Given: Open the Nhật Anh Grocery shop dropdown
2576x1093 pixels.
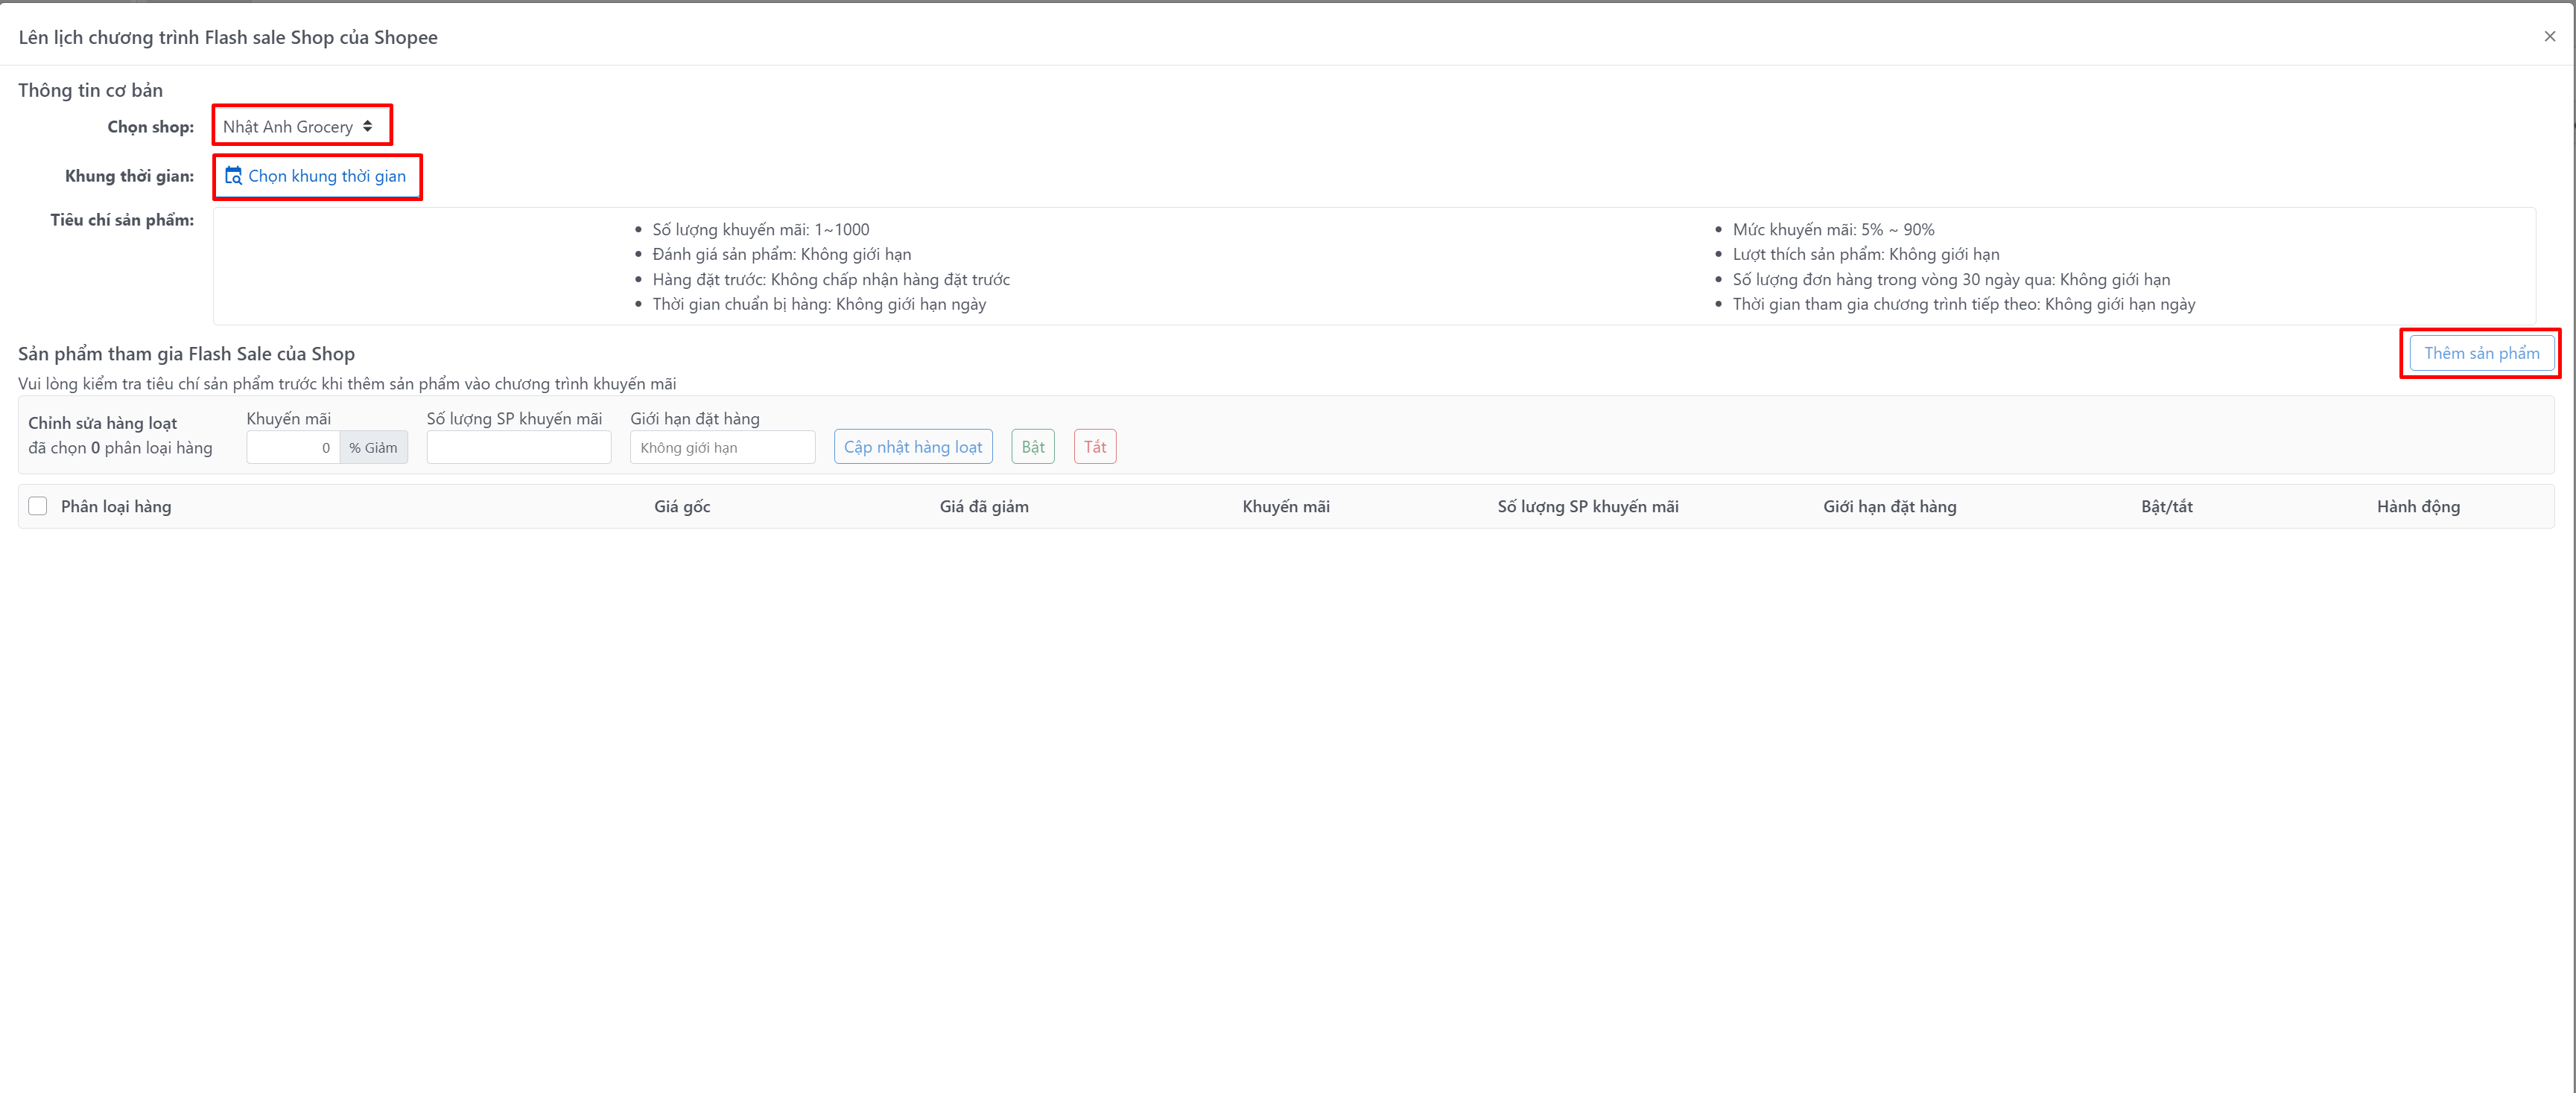Looking at the screenshot, I should click(x=299, y=127).
